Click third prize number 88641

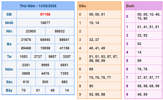(x=64, y=40)
